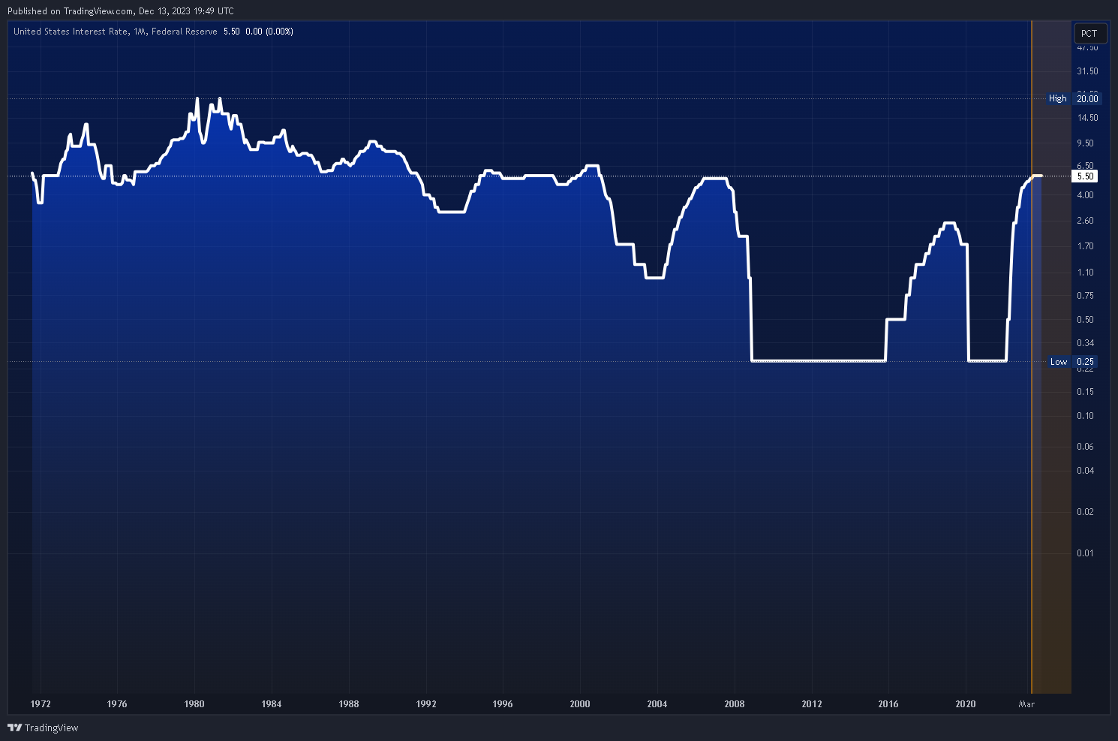Viewport: 1118px width, 741px height.
Task: Click the 0.01 price axis label
Action: coord(1085,553)
